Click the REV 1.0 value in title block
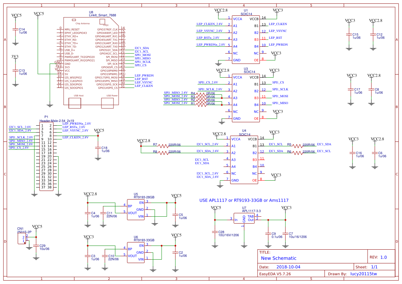Viewport: 402px width, 284px height. (x=383, y=257)
